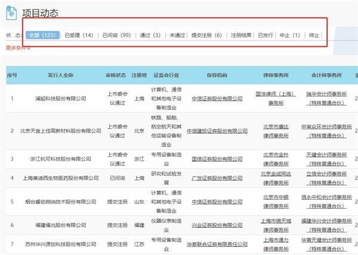Click the 律师事务所 column header
The height and width of the screenshot is (255, 358).
[x=276, y=75]
